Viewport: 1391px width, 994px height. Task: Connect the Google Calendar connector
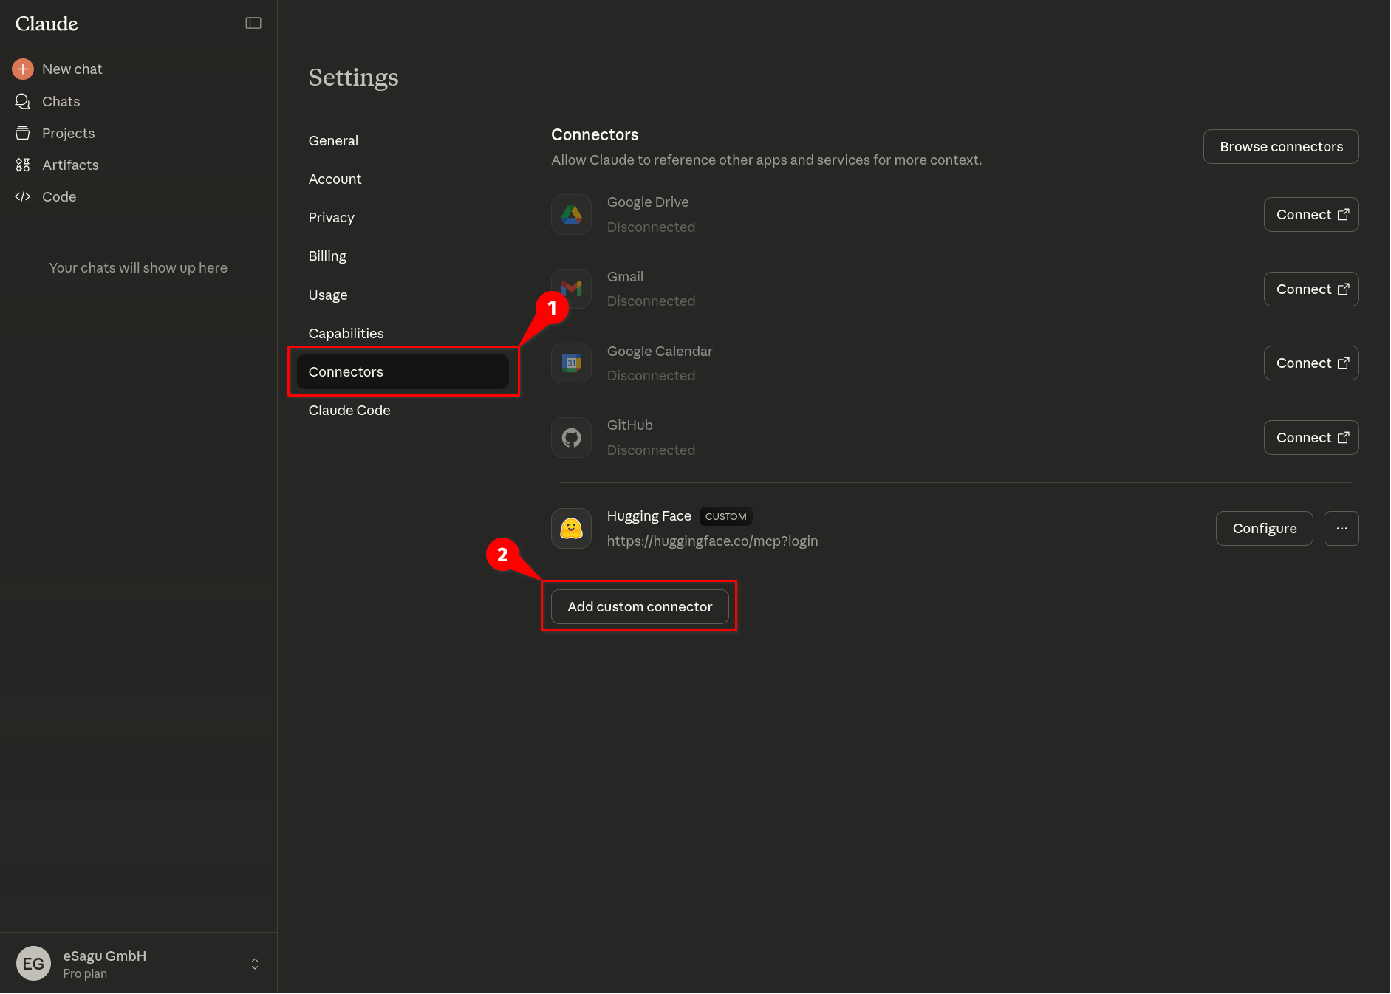(1311, 363)
